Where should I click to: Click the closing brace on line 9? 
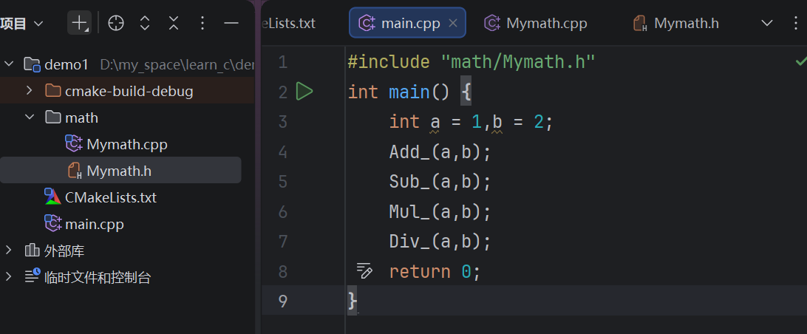coord(353,301)
